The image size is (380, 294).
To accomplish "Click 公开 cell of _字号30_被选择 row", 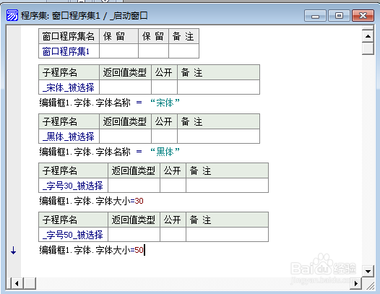I will click(173, 186).
